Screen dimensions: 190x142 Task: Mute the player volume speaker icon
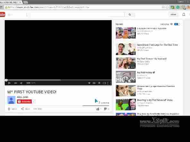(x=21, y=83)
